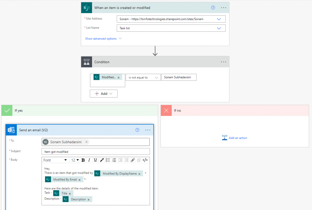Image resolution: width=312 pixels, height=210 pixels.
Task: Click the Subject field 'Item got modified'
Action: 95,151
